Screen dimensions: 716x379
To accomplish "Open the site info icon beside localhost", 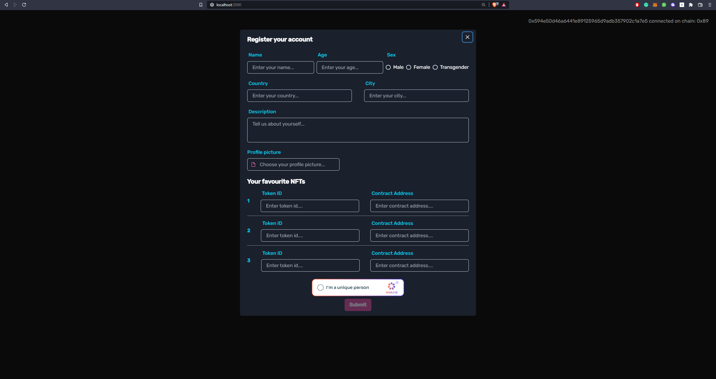I will click(212, 5).
